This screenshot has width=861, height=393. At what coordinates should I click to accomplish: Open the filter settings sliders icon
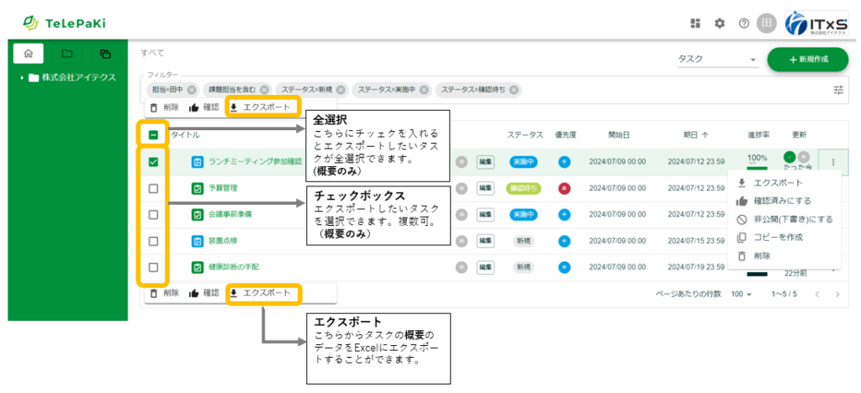click(x=837, y=90)
